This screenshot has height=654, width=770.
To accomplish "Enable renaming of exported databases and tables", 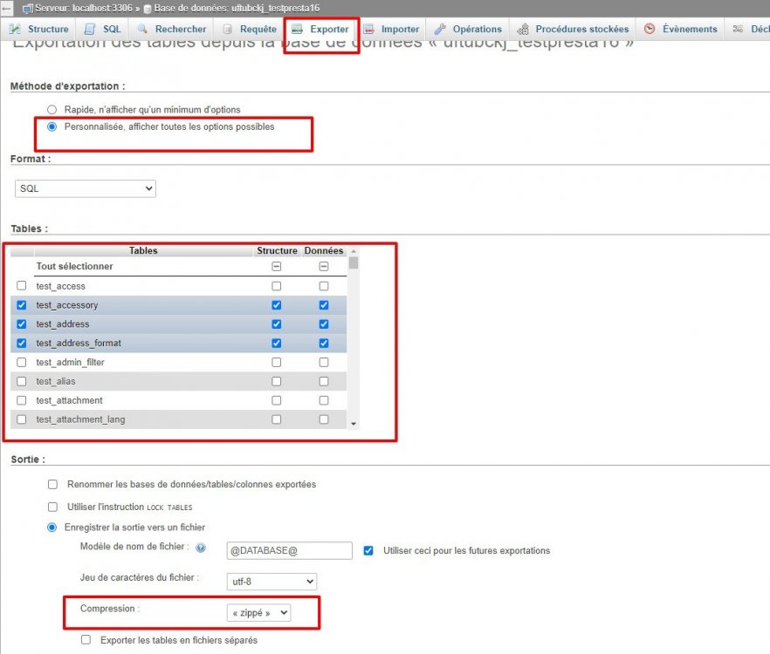I will [x=52, y=484].
